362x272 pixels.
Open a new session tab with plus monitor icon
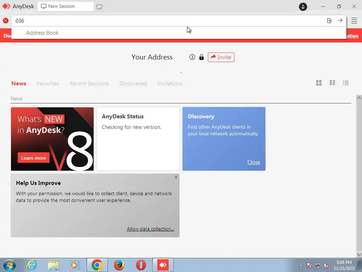tap(99, 7)
